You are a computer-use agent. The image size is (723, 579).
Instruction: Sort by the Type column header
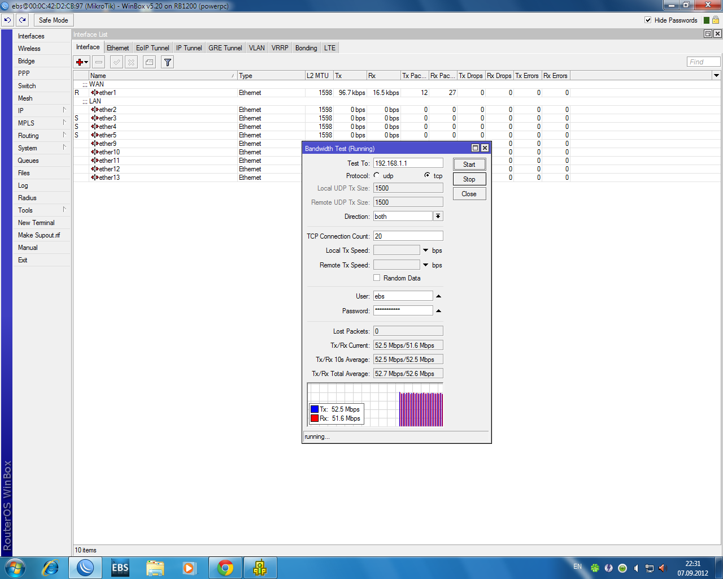pyautogui.click(x=271, y=75)
